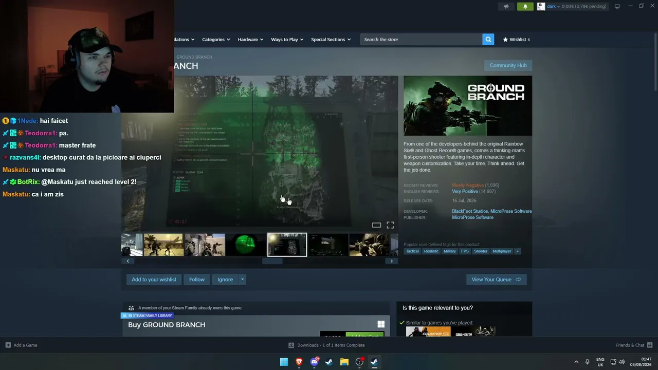658x370 pixels.
Task: Expand the Categories menu
Action: tap(216, 39)
